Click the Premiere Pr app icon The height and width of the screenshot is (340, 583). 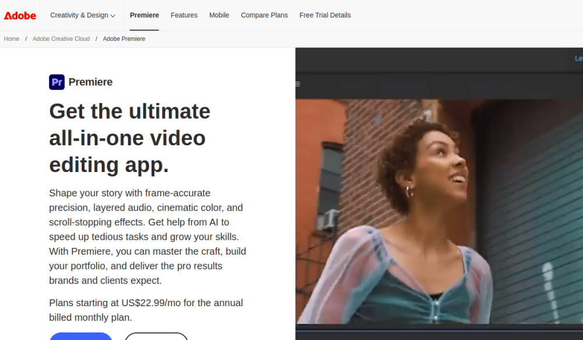[x=57, y=82]
